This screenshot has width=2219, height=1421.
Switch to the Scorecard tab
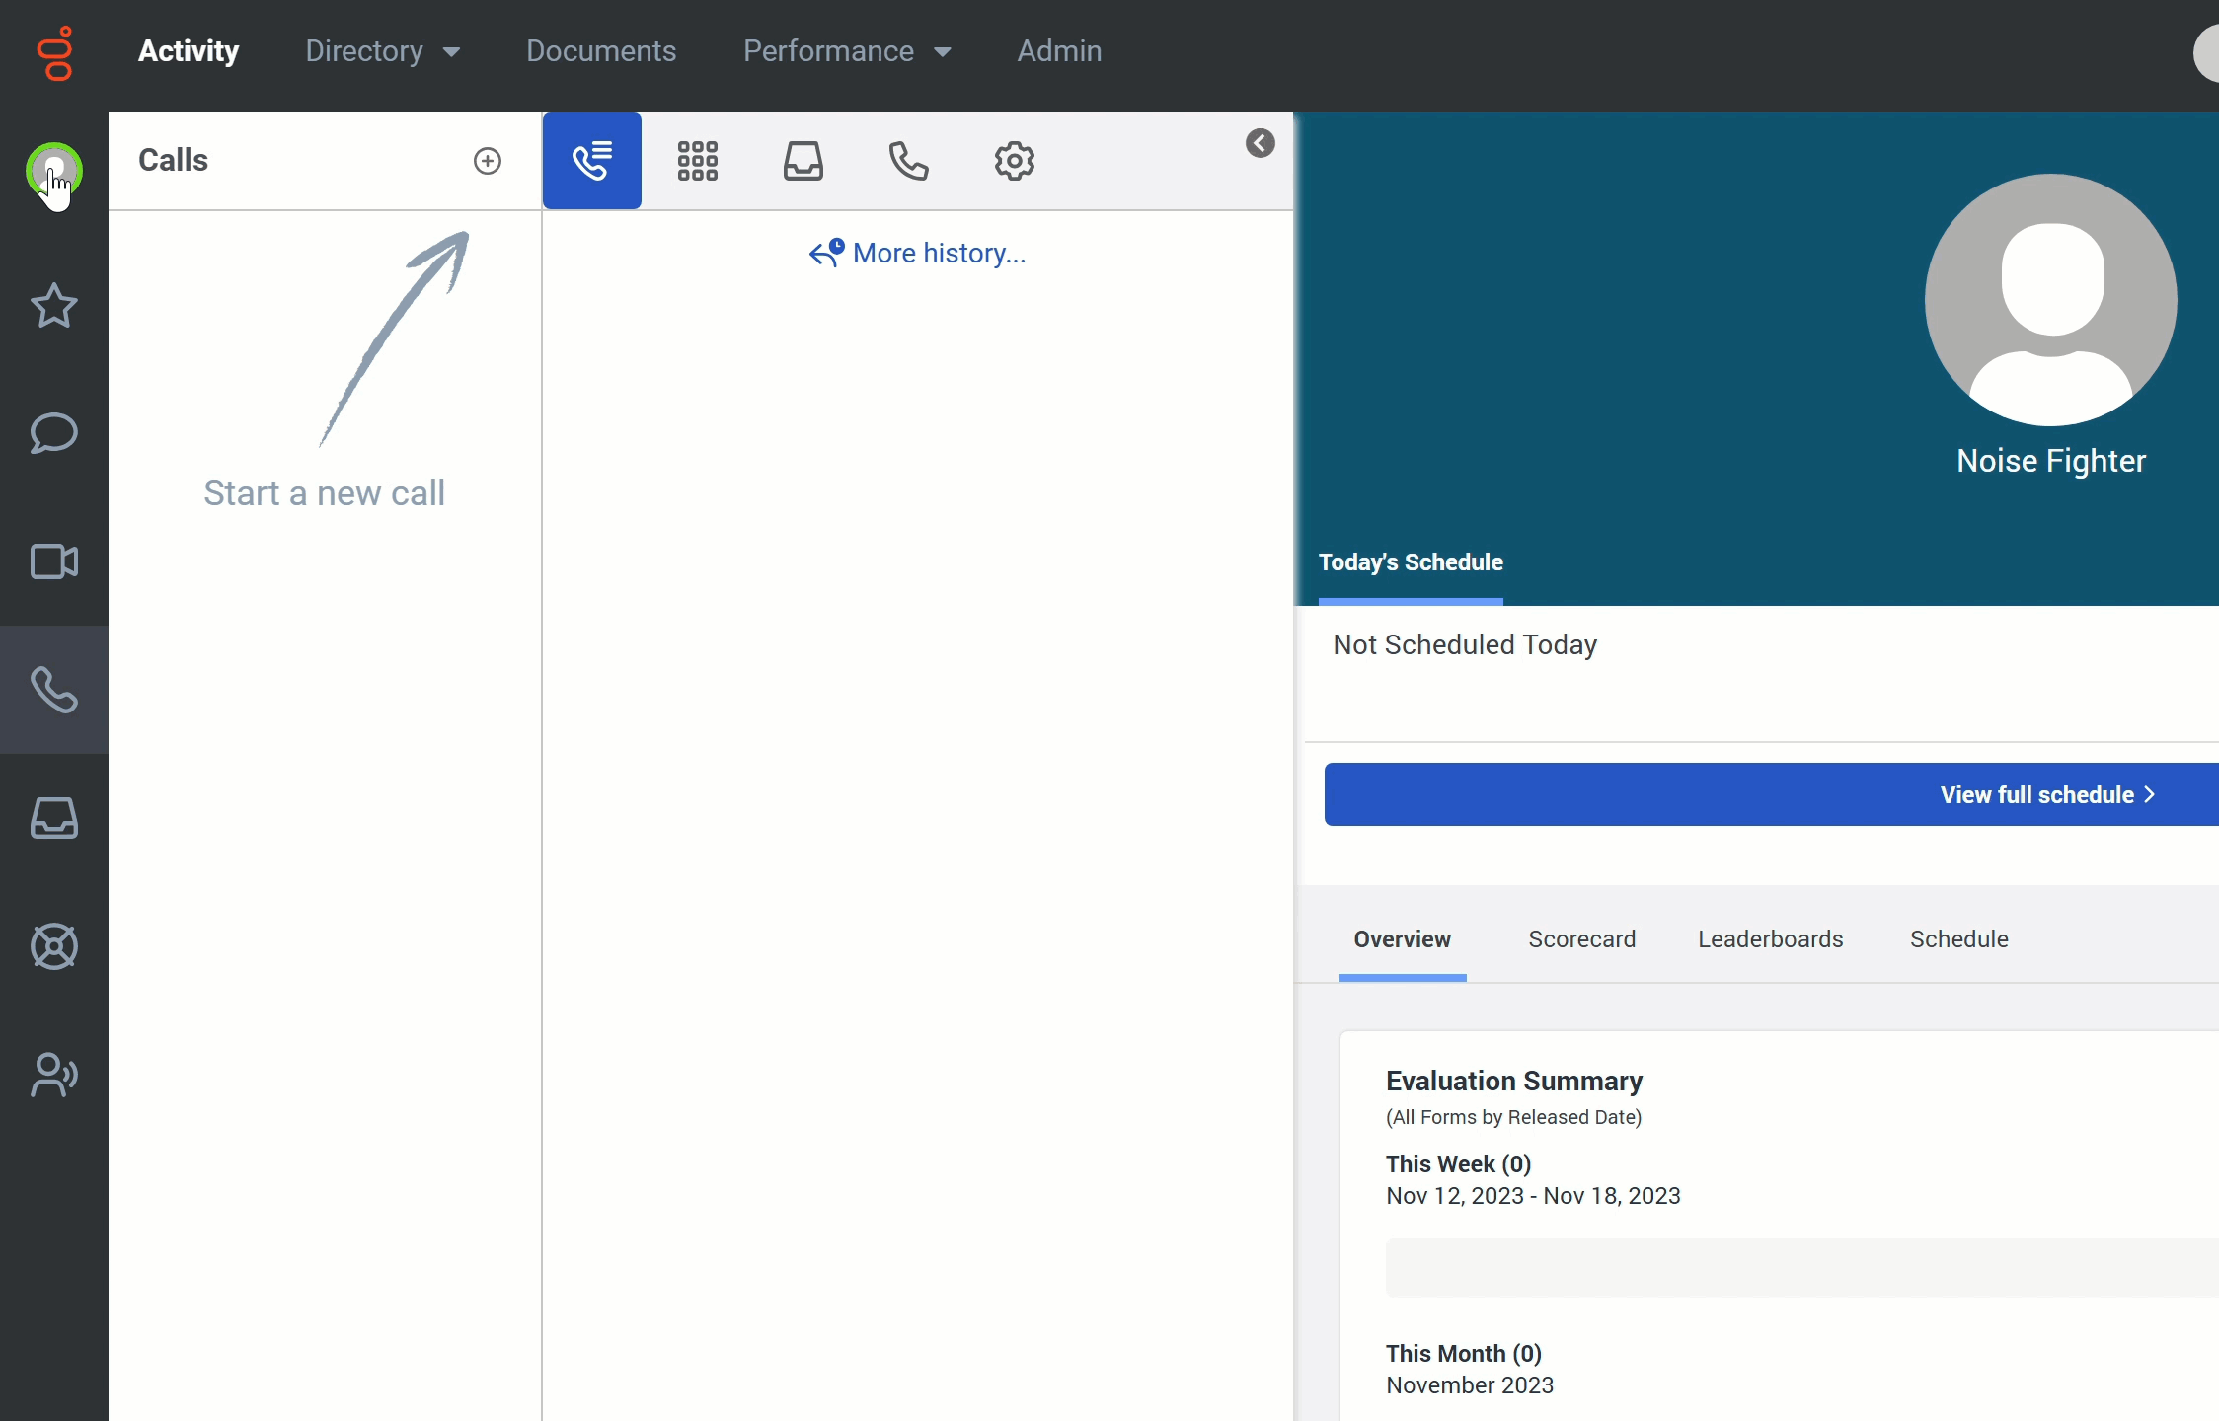[1581, 939]
